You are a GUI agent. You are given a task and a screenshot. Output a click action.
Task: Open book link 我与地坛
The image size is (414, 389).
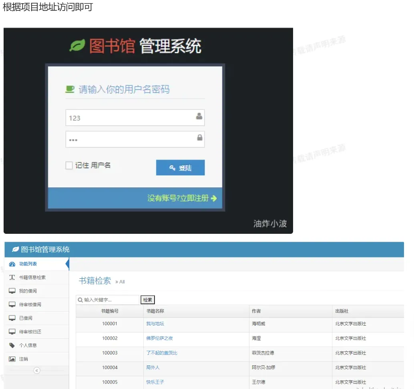tap(155, 323)
